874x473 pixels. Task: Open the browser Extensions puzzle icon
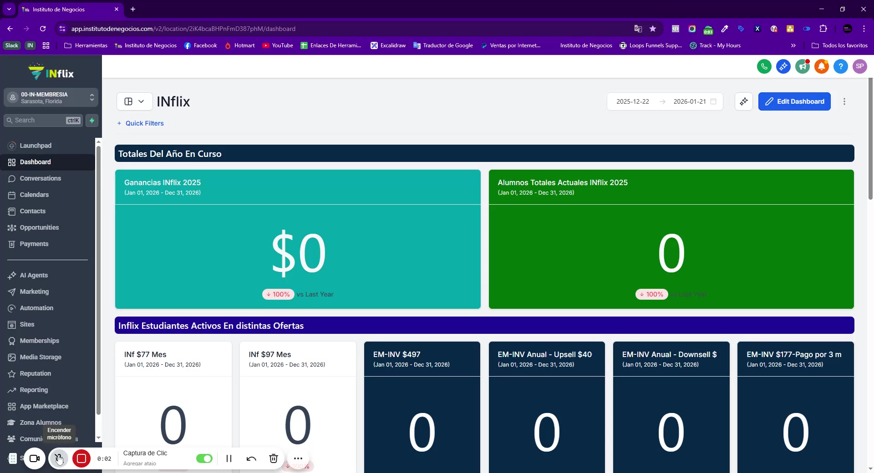coord(823,29)
